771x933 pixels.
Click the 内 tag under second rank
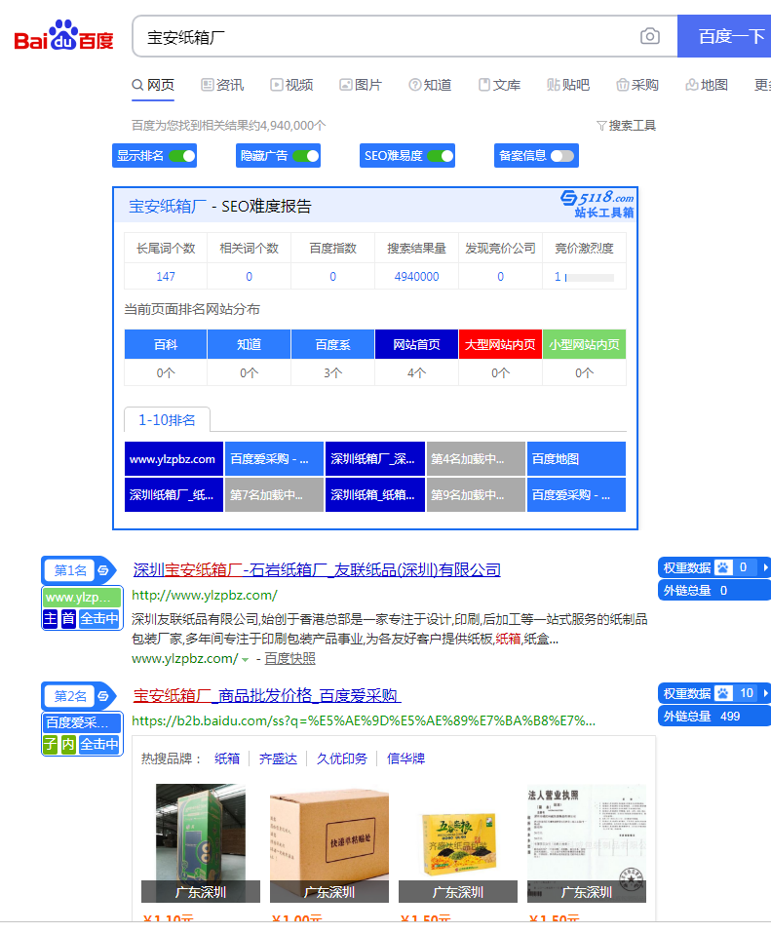point(68,745)
